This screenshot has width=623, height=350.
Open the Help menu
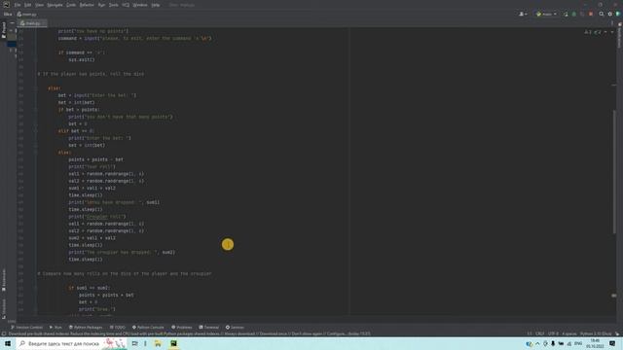click(156, 5)
